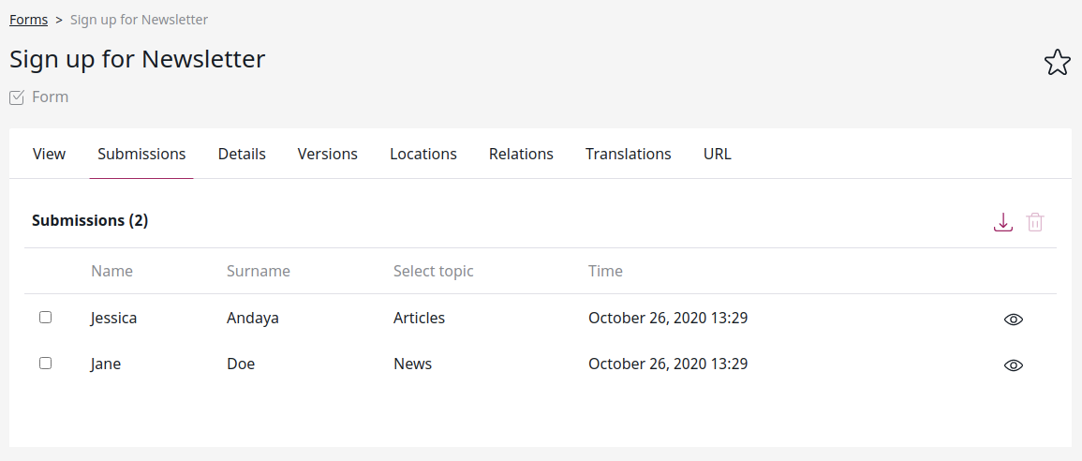
Task: Open the View tab
Action: click(x=49, y=154)
